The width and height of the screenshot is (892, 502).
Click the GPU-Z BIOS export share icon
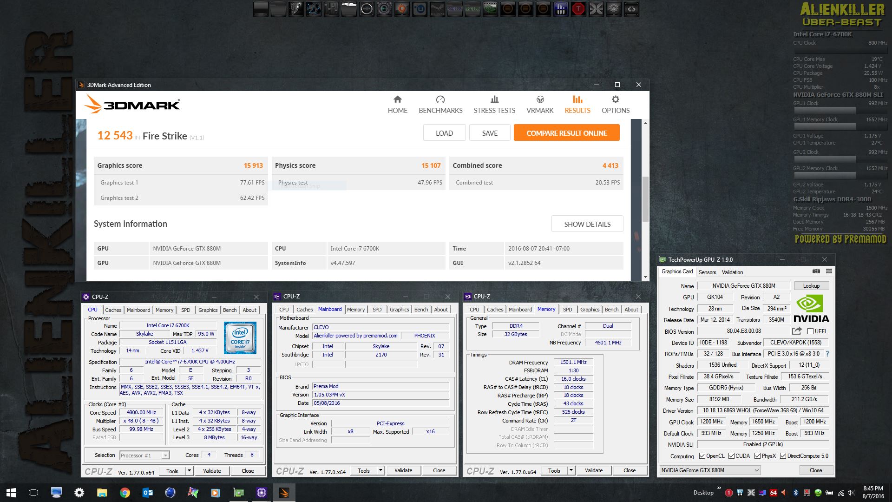coord(797,331)
